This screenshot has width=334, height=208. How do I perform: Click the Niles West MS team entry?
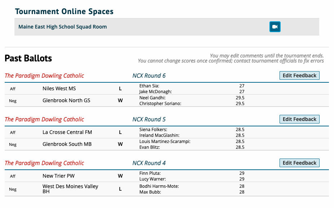point(59,88)
